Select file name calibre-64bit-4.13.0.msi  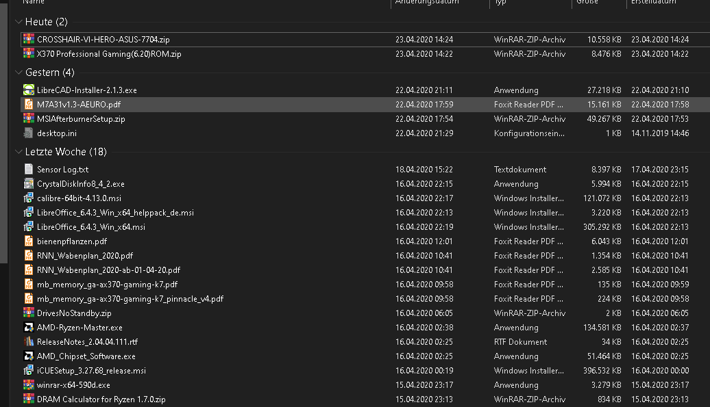point(79,198)
